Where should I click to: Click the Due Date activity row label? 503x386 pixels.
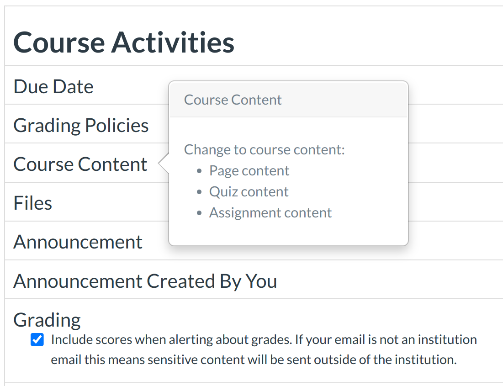[x=53, y=87]
